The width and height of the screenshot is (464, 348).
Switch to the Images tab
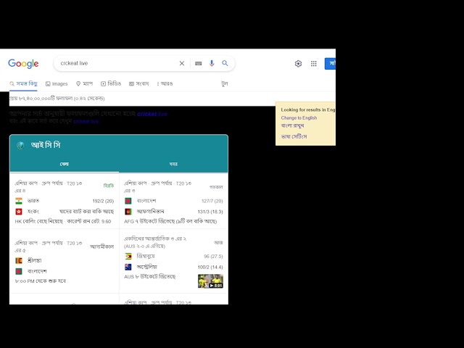[x=57, y=84]
